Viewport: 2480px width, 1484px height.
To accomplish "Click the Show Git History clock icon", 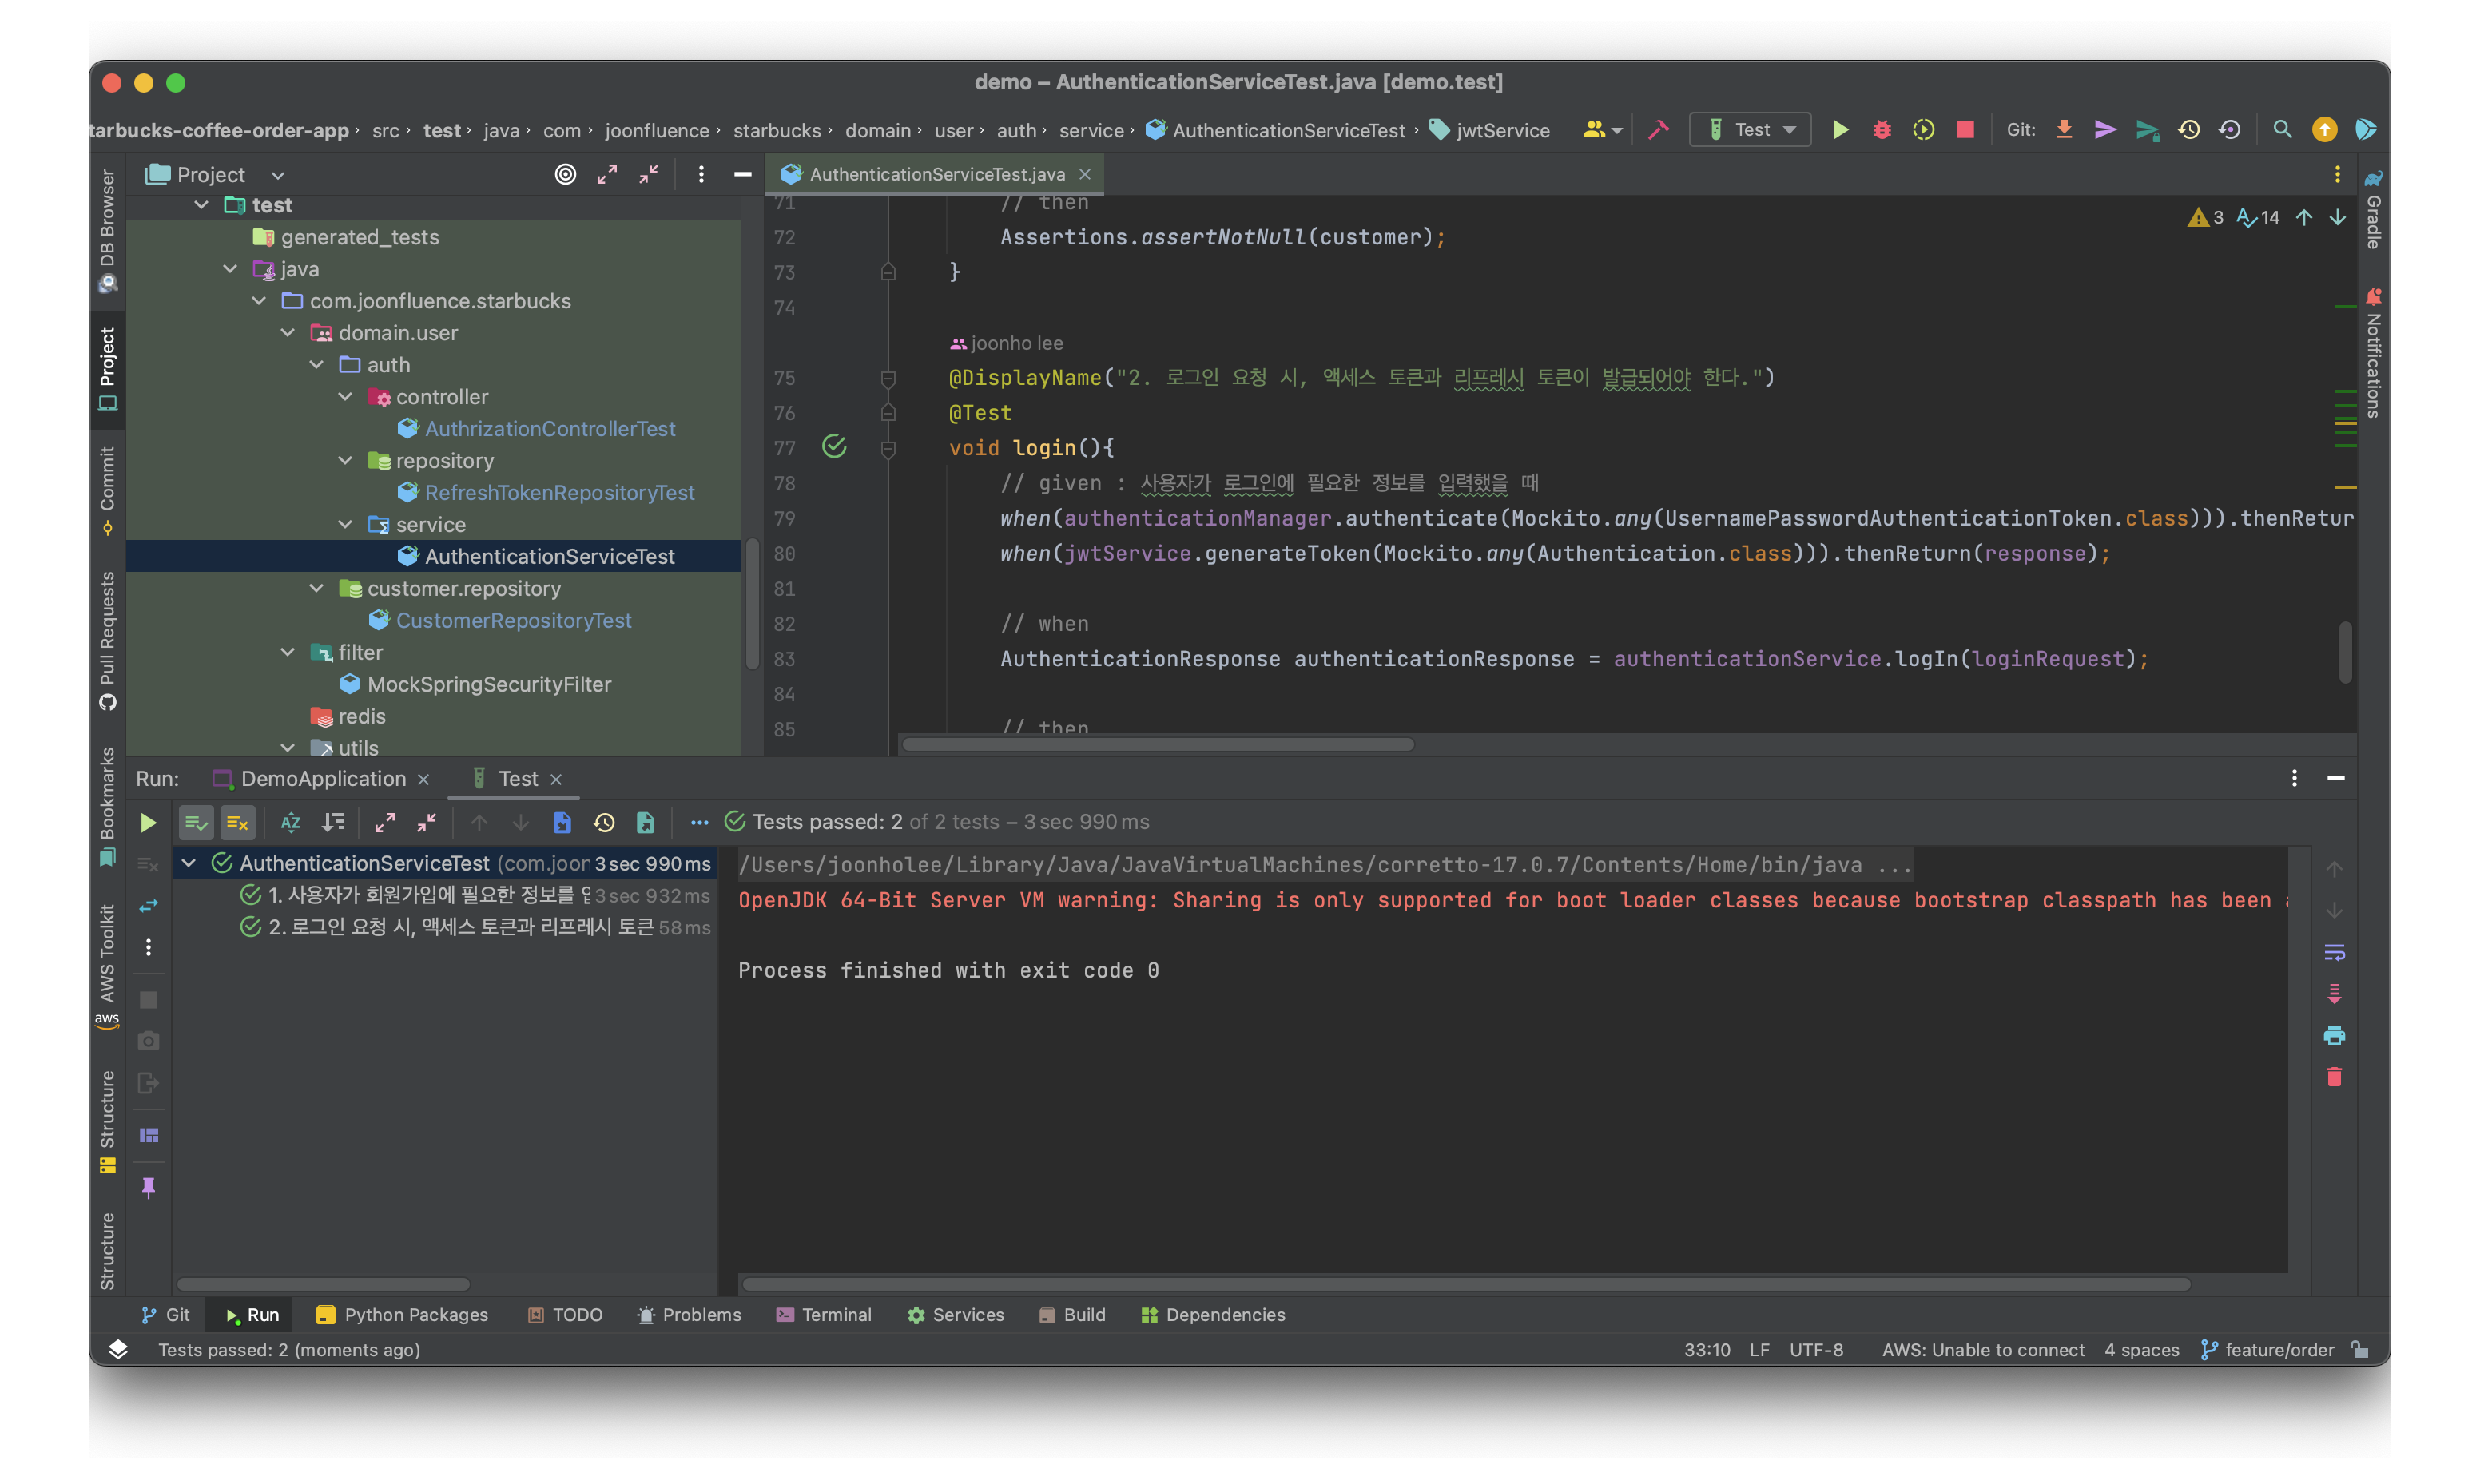I will pyautogui.click(x=2189, y=130).
